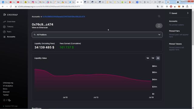Click the liquidity value 34 139 485 $
Image resolution: width=194 pixels, height=109 pixels.
pos(44,47)
